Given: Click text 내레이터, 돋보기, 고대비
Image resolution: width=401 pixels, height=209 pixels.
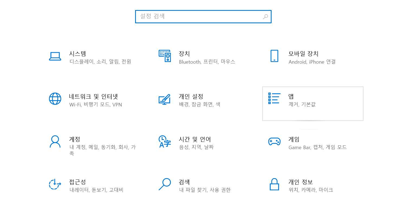Looking at the screenshot, I should click(97, 190).
